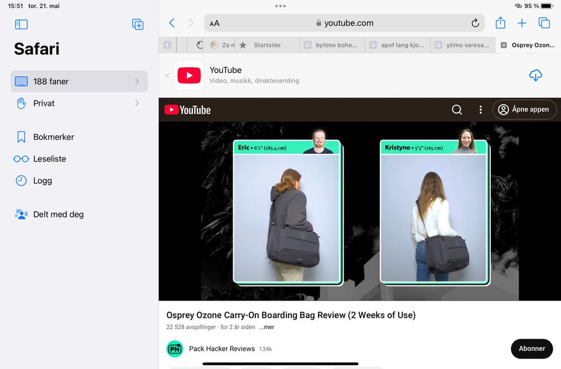This screenshot has width=561, height=369.
Task: Switch to the Startside tab
Action: pos(267,45)
